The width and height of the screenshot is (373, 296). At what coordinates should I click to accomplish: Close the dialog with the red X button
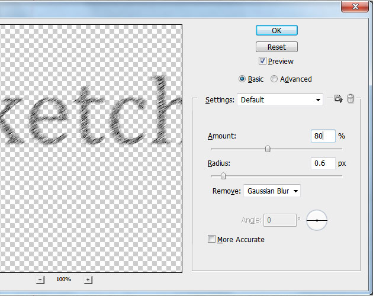tap(355, 6)
